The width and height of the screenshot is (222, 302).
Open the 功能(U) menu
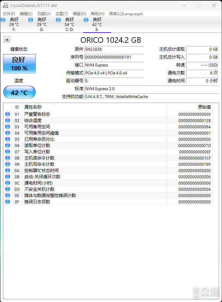click(x=44, y=14)
